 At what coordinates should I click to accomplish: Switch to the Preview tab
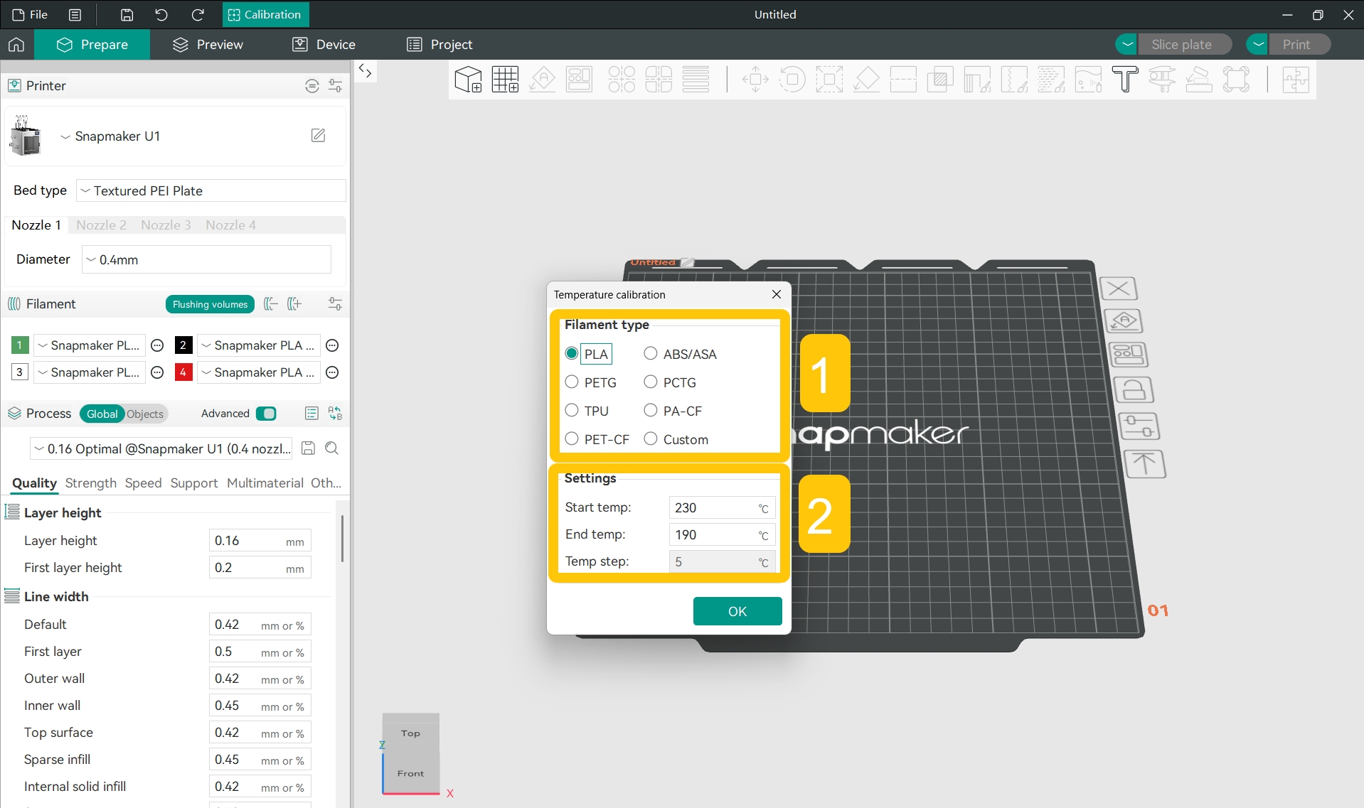(x=208, y=44)
